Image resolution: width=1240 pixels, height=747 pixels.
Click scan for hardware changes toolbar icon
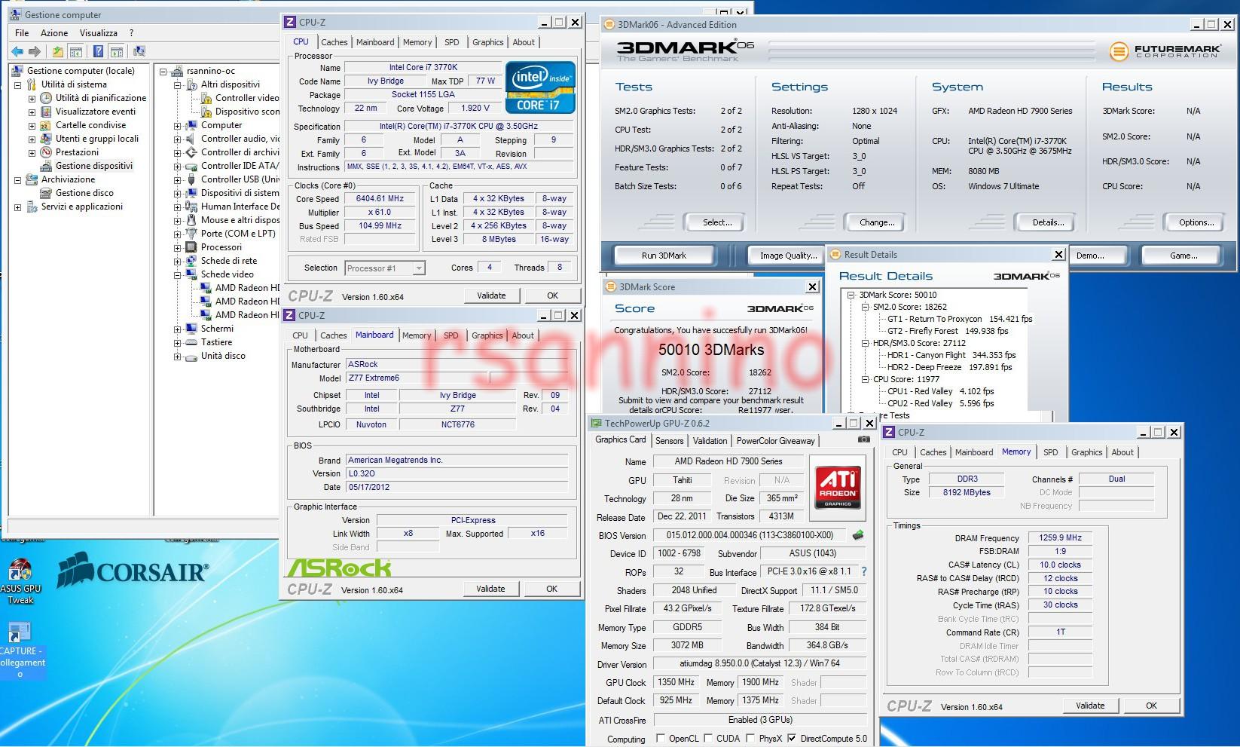point(139,51)
